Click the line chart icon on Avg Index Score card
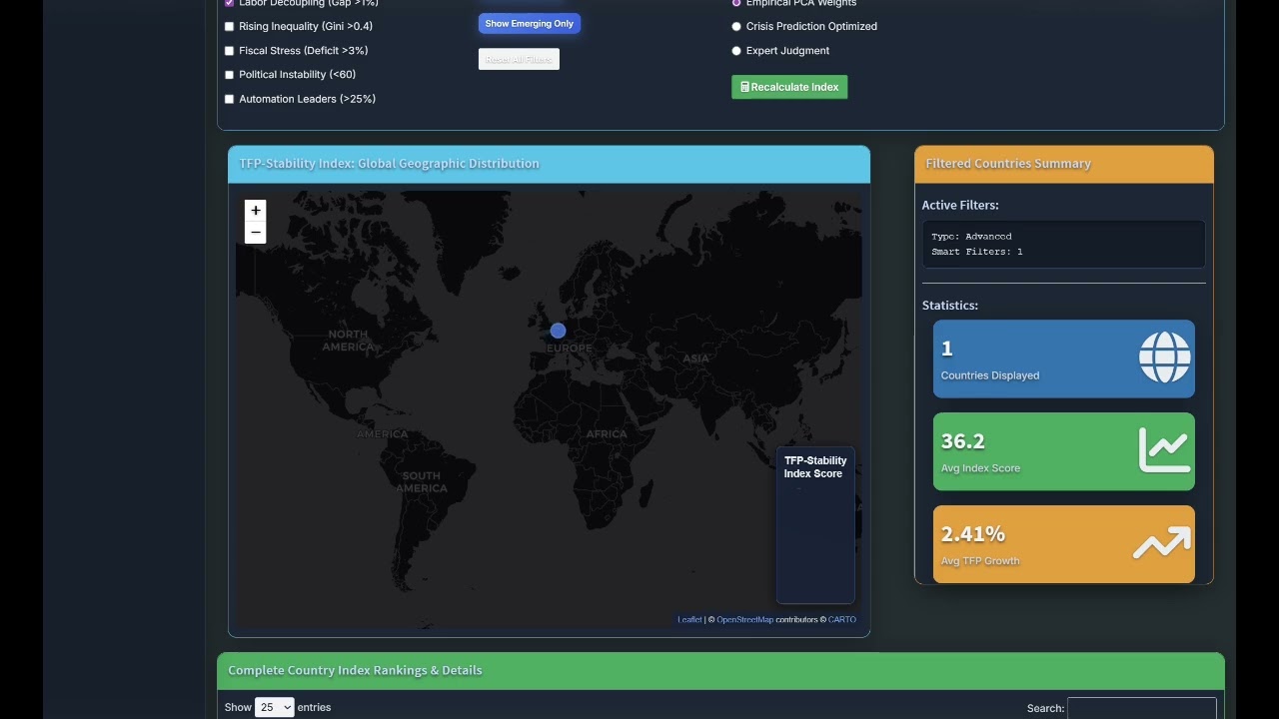 pyautogui.click(x=1165, y=450)
